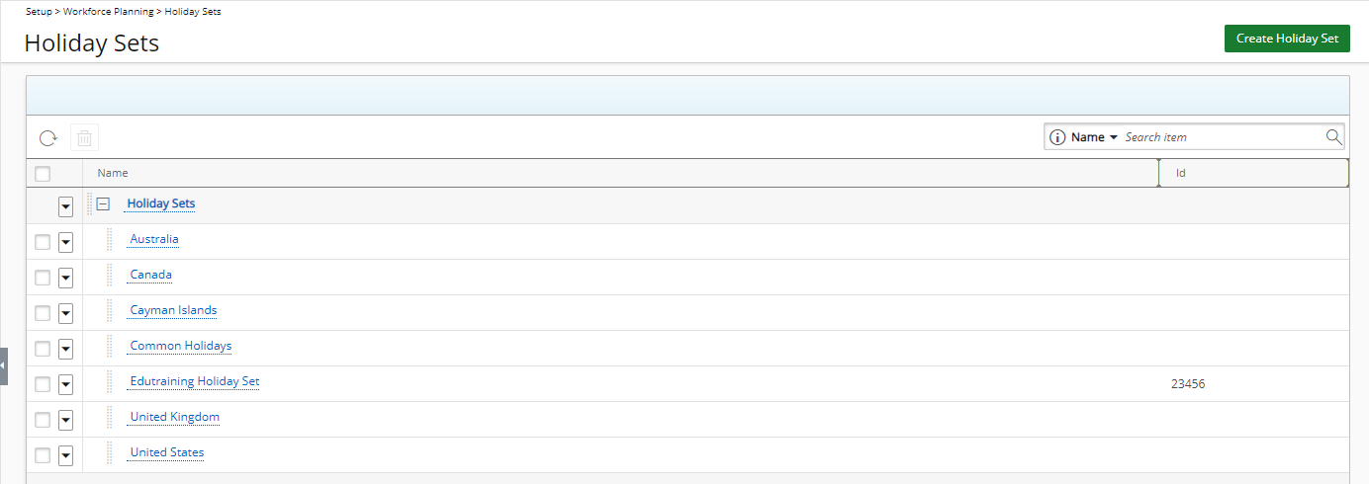Viewport: 1369px width, 484px height.
Task: Collapse the Holiday Sets tree node
Action: (x=103, y=203)
